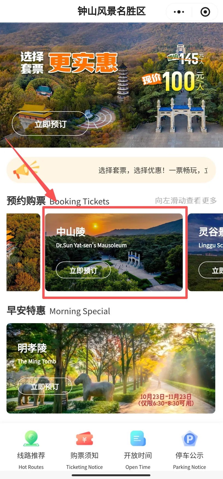Screen dimensions: 223x479
Task: Tap 立即预订 on the top package banner
Action: point(50,124)
